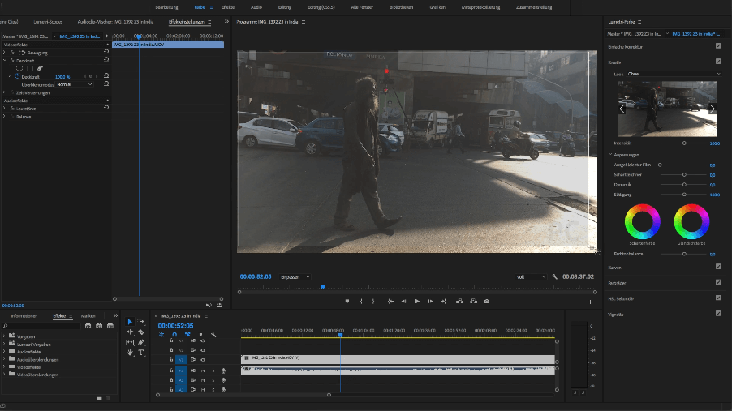732x411 pixels.
Task: Jump to In point in Program monitor
Action: coord(390,302)
